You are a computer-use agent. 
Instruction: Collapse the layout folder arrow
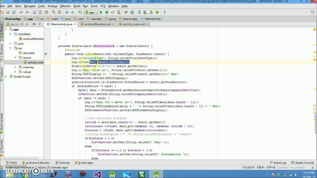click(15, 58)
